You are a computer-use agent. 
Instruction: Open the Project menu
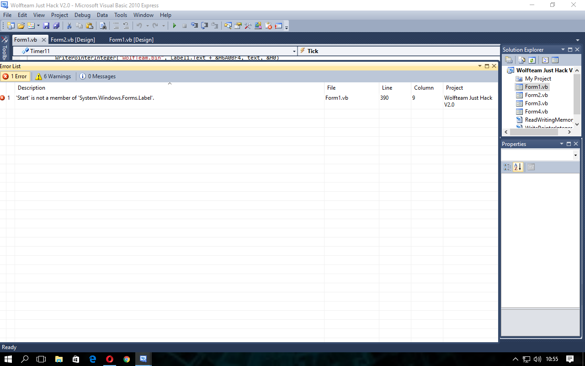click(x=59, y=15)
